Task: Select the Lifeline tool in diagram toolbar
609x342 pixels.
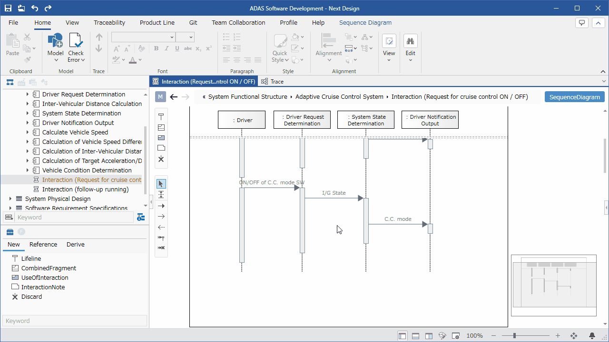Action: [x=161, y=117]
